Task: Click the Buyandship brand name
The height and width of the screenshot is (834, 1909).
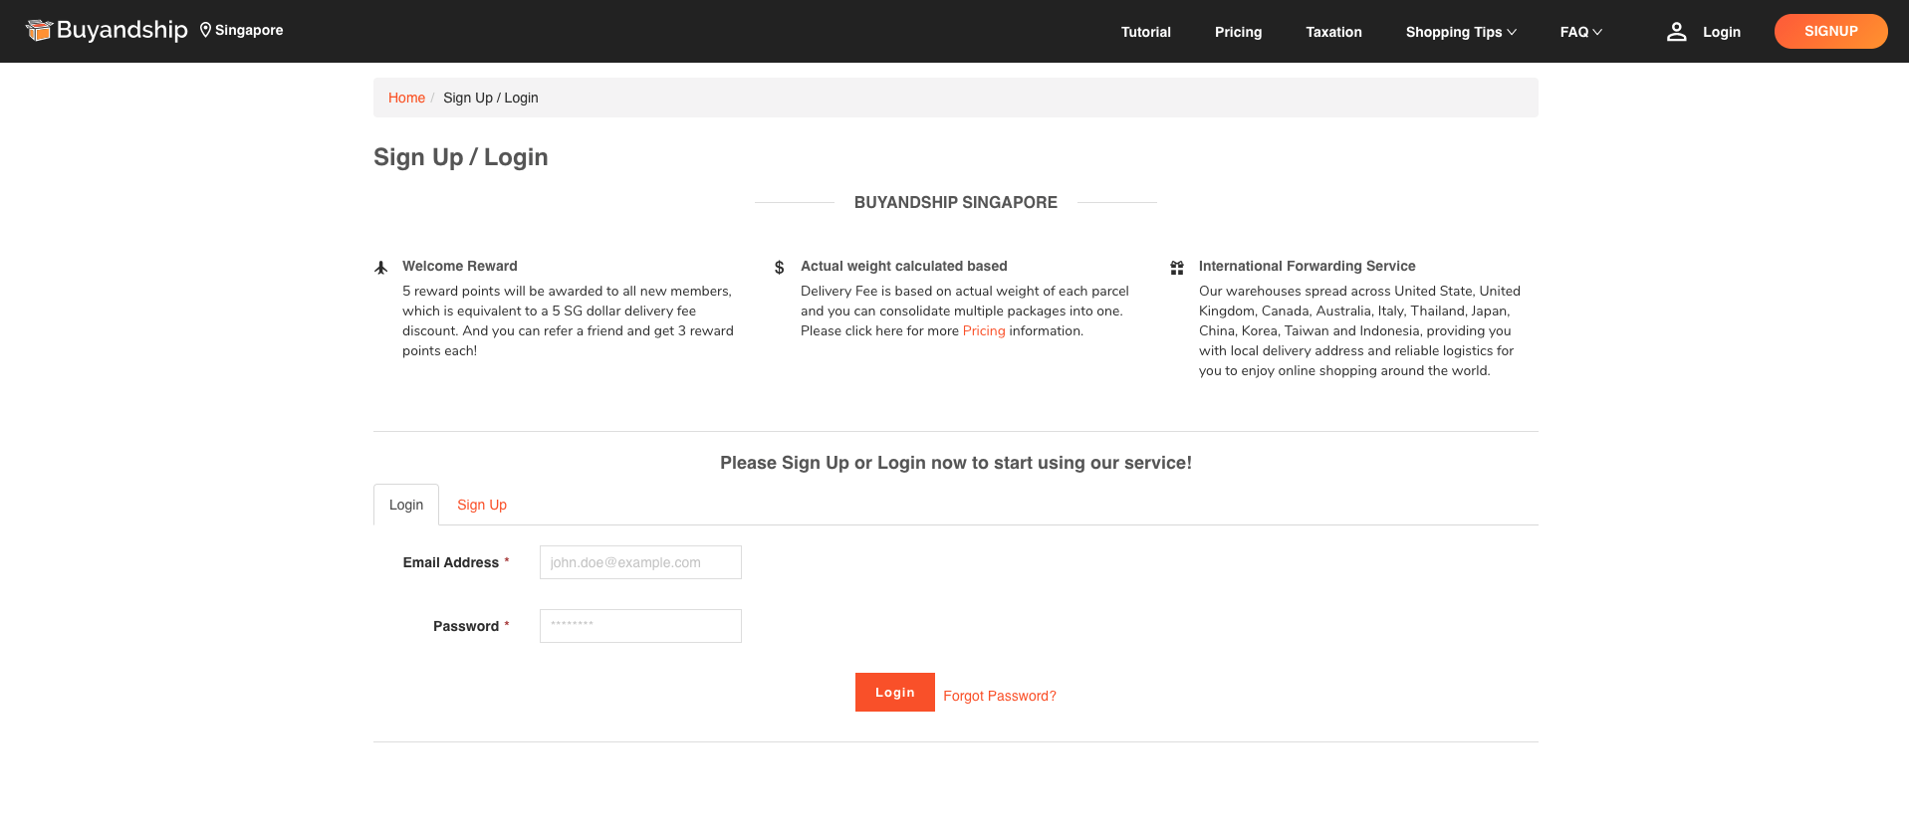Action: click(x=121, y=30)
